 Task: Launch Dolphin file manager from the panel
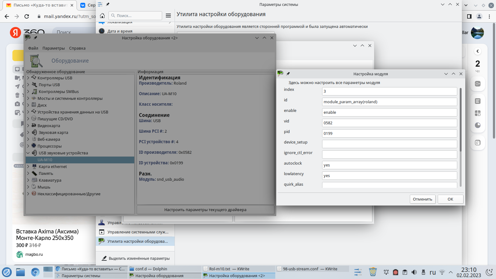point(20,272)
